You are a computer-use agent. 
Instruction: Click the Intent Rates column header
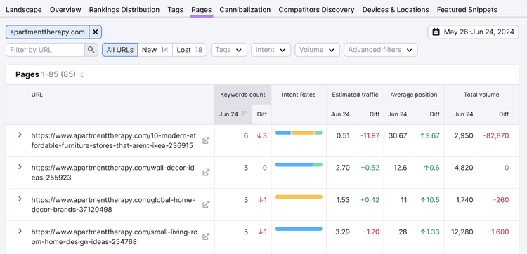coord(299,95)
